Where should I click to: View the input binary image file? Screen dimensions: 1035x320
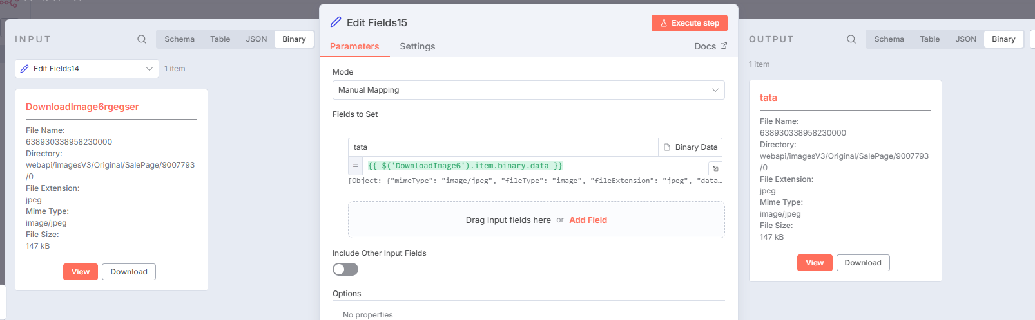point(81,272)
